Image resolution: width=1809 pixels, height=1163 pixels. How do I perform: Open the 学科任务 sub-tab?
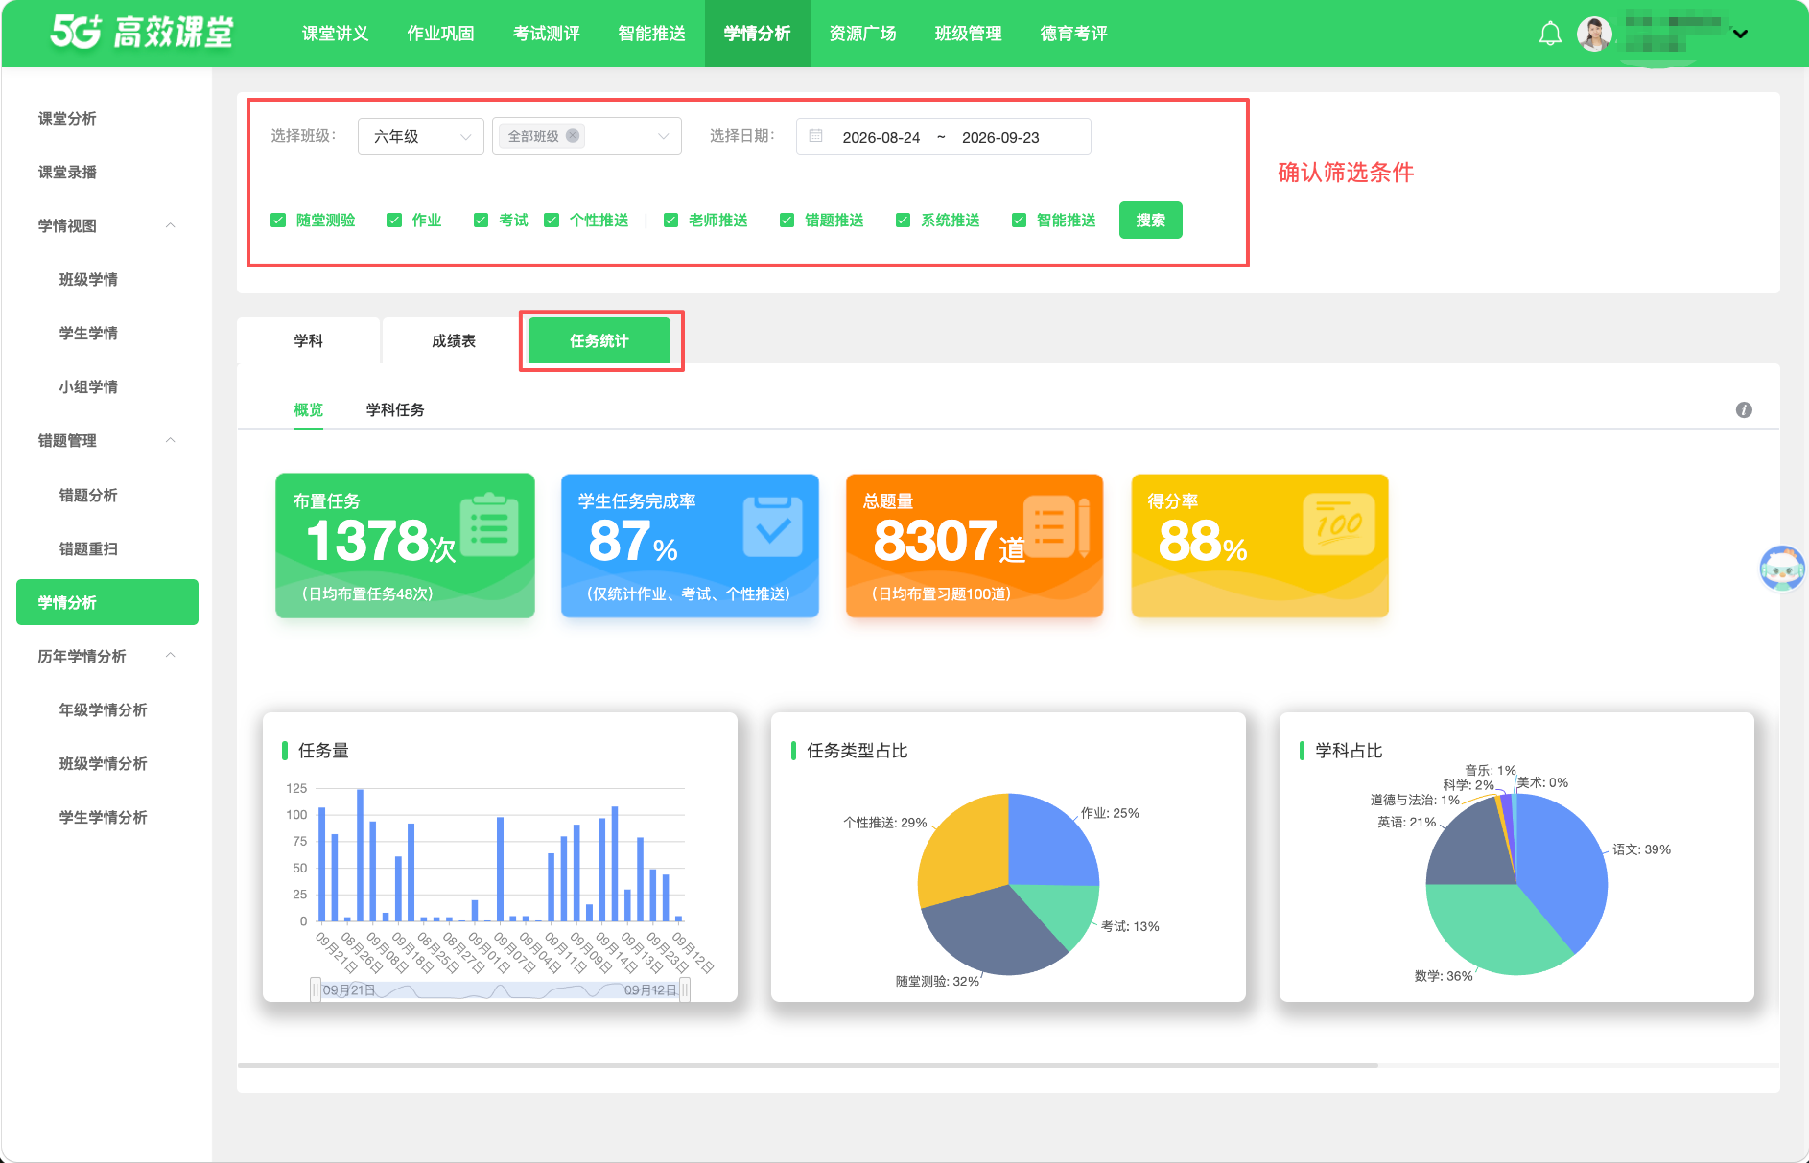(395, 409)
